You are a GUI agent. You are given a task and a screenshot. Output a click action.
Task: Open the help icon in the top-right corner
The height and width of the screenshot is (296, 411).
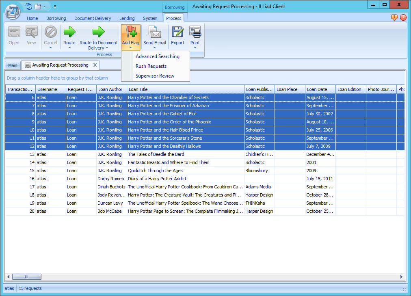(x=403, y=17)
